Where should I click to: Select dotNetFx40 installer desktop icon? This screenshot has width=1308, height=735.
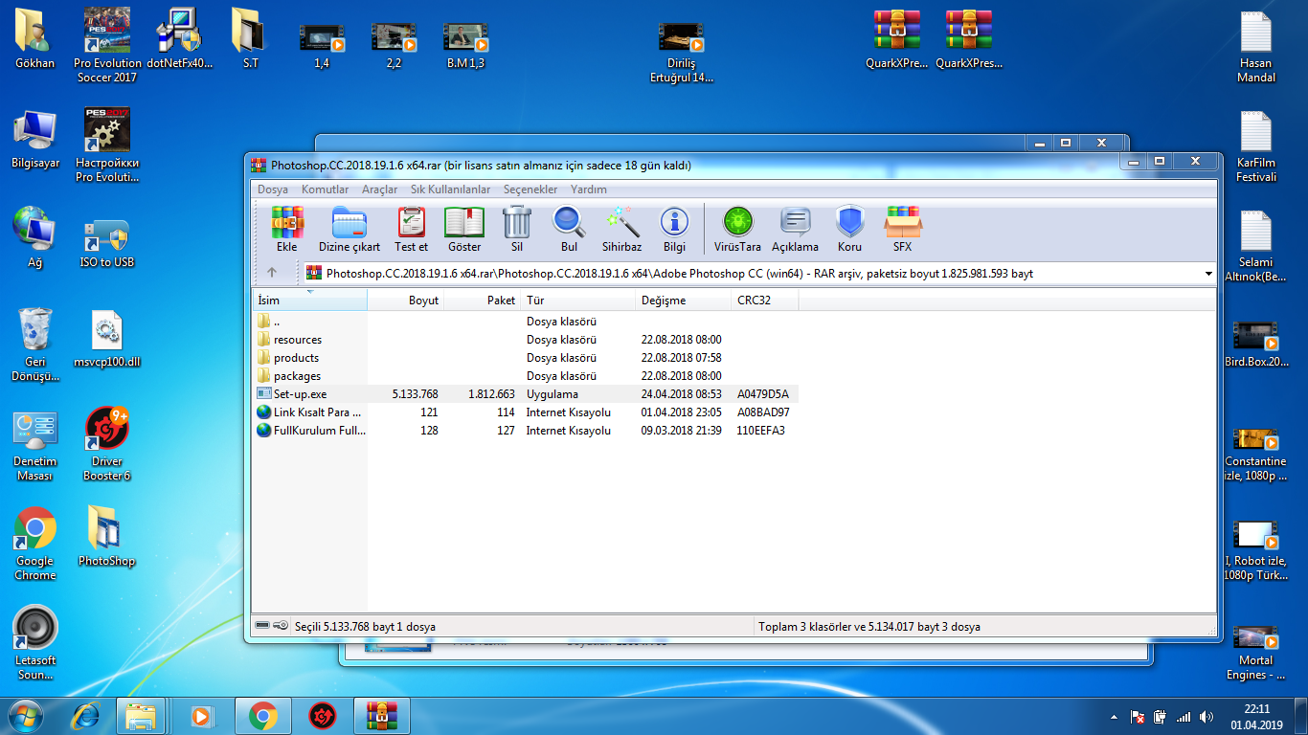[x=179, y=40]
